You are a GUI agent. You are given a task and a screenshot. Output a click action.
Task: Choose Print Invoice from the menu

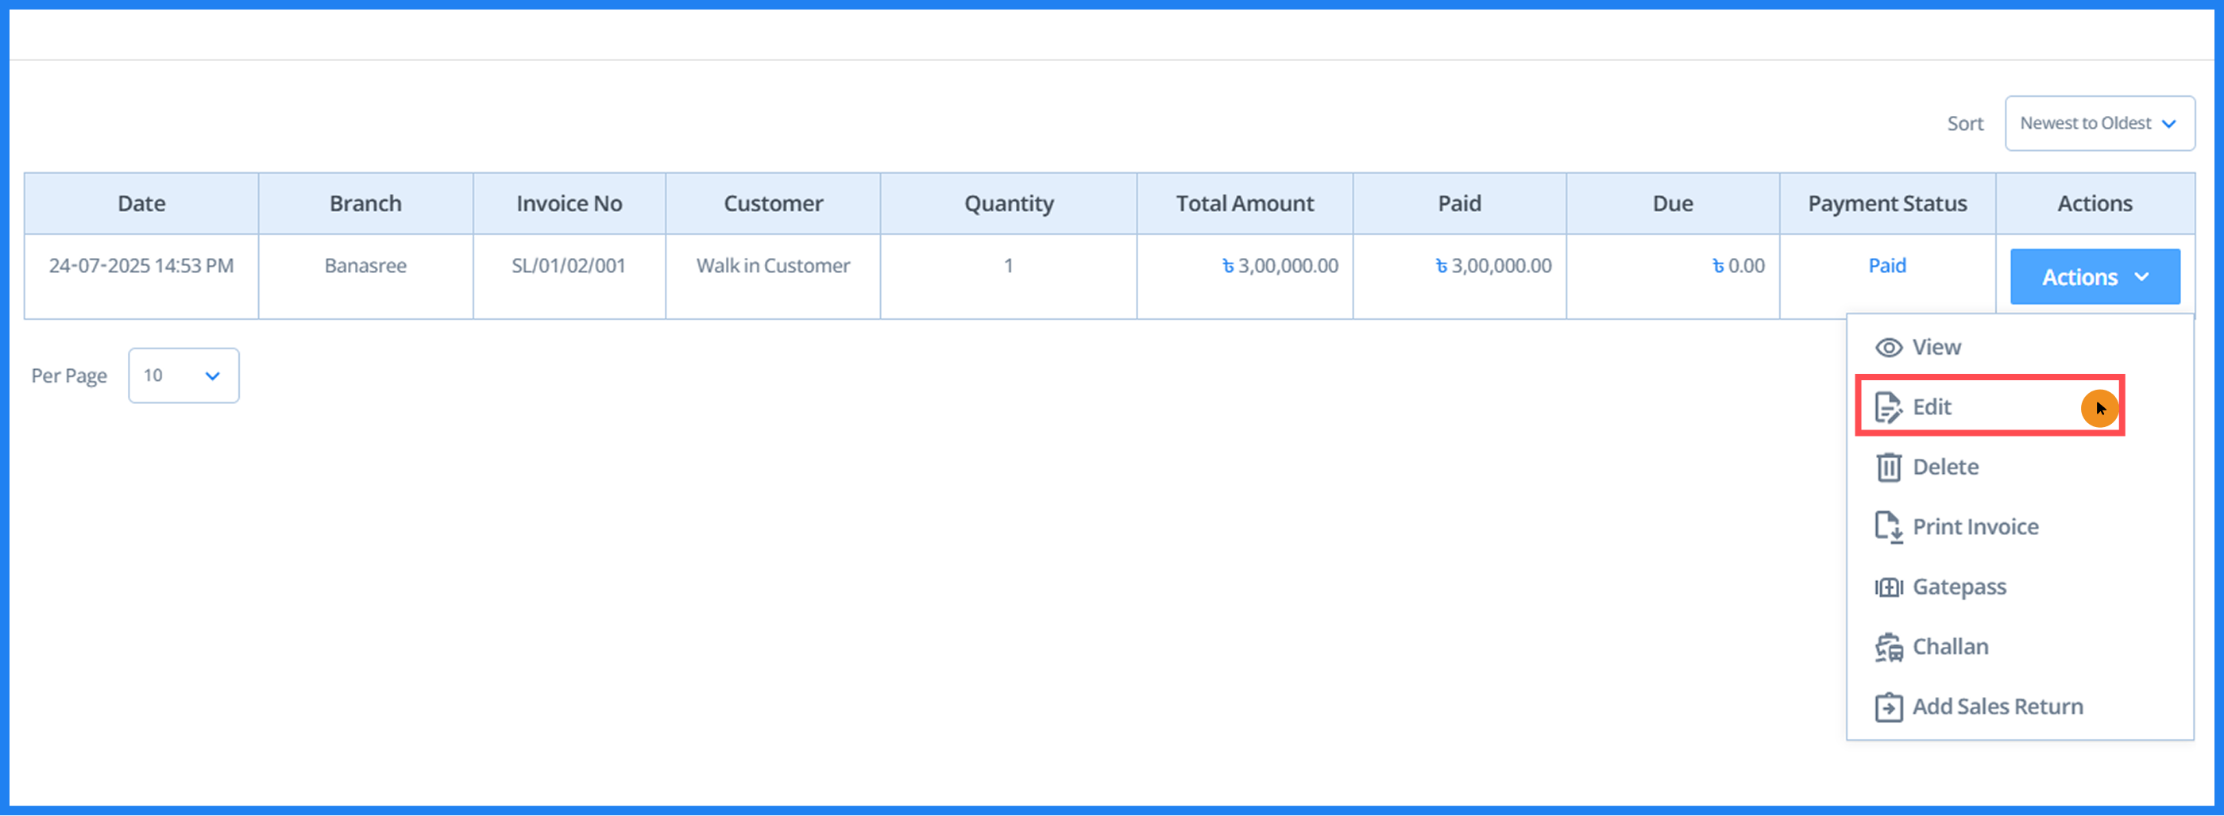coord(1977,526)
